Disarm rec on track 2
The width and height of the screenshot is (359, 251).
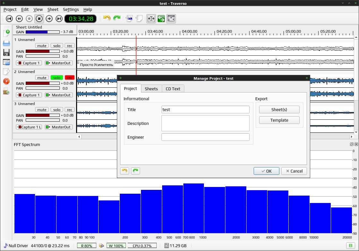point(70,77)
